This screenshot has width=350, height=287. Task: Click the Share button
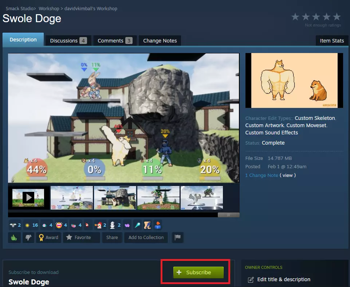[x=112, y=238]
